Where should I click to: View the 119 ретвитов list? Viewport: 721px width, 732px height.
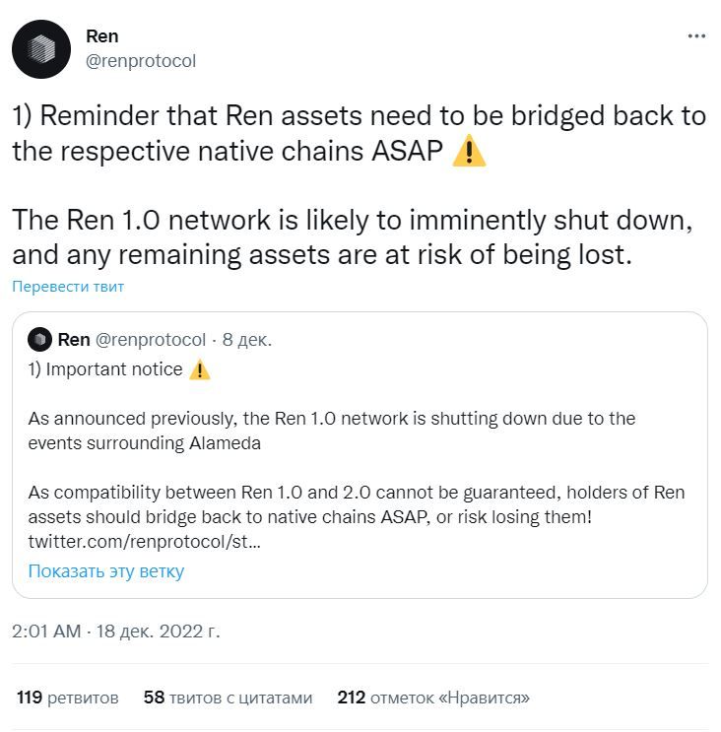(x=67, y=698)
